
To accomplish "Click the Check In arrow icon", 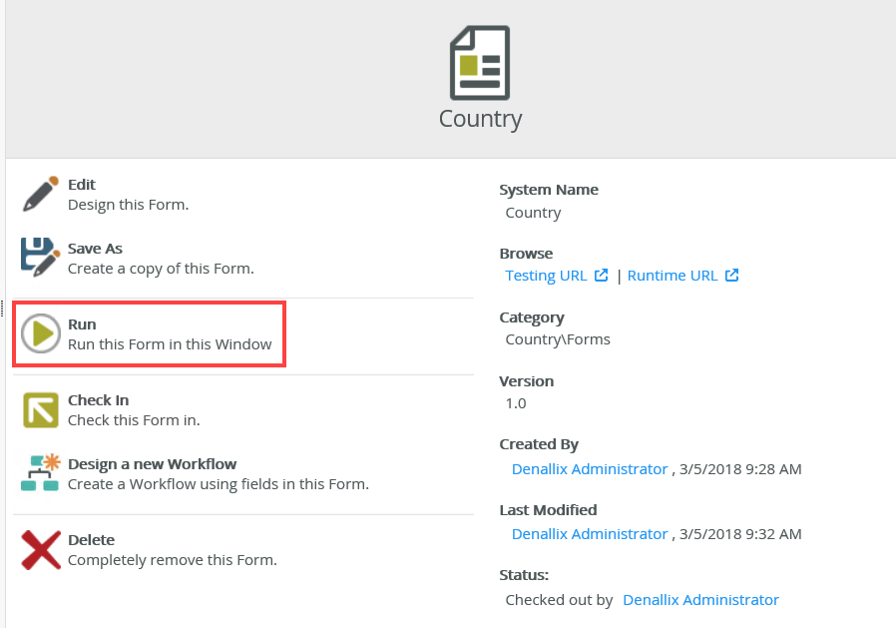I will pos(41,409).
